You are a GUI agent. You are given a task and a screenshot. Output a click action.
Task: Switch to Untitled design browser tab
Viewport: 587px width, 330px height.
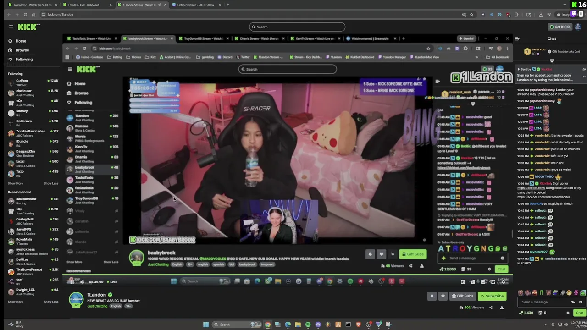[x=195, y=5]
